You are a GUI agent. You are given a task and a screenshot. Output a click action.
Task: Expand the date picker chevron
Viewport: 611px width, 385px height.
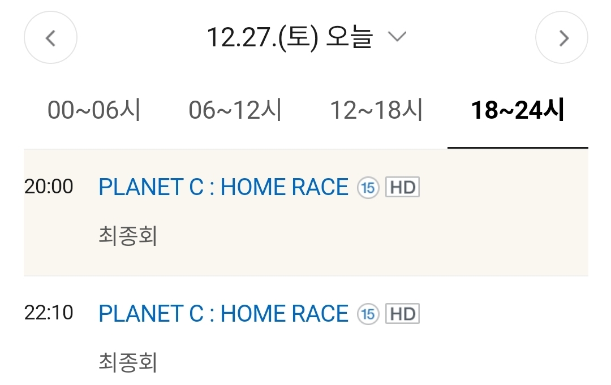click(397, 37)
